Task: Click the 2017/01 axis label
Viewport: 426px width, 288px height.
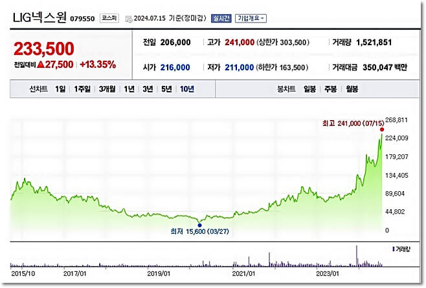Action: [x=74, y=274]
